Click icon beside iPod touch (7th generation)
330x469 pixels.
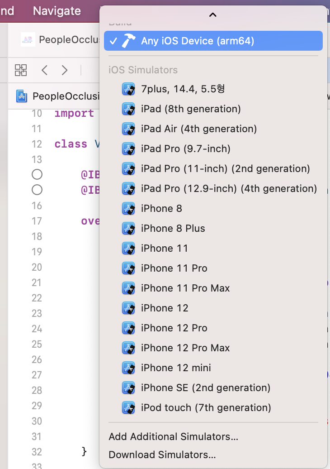128,408
